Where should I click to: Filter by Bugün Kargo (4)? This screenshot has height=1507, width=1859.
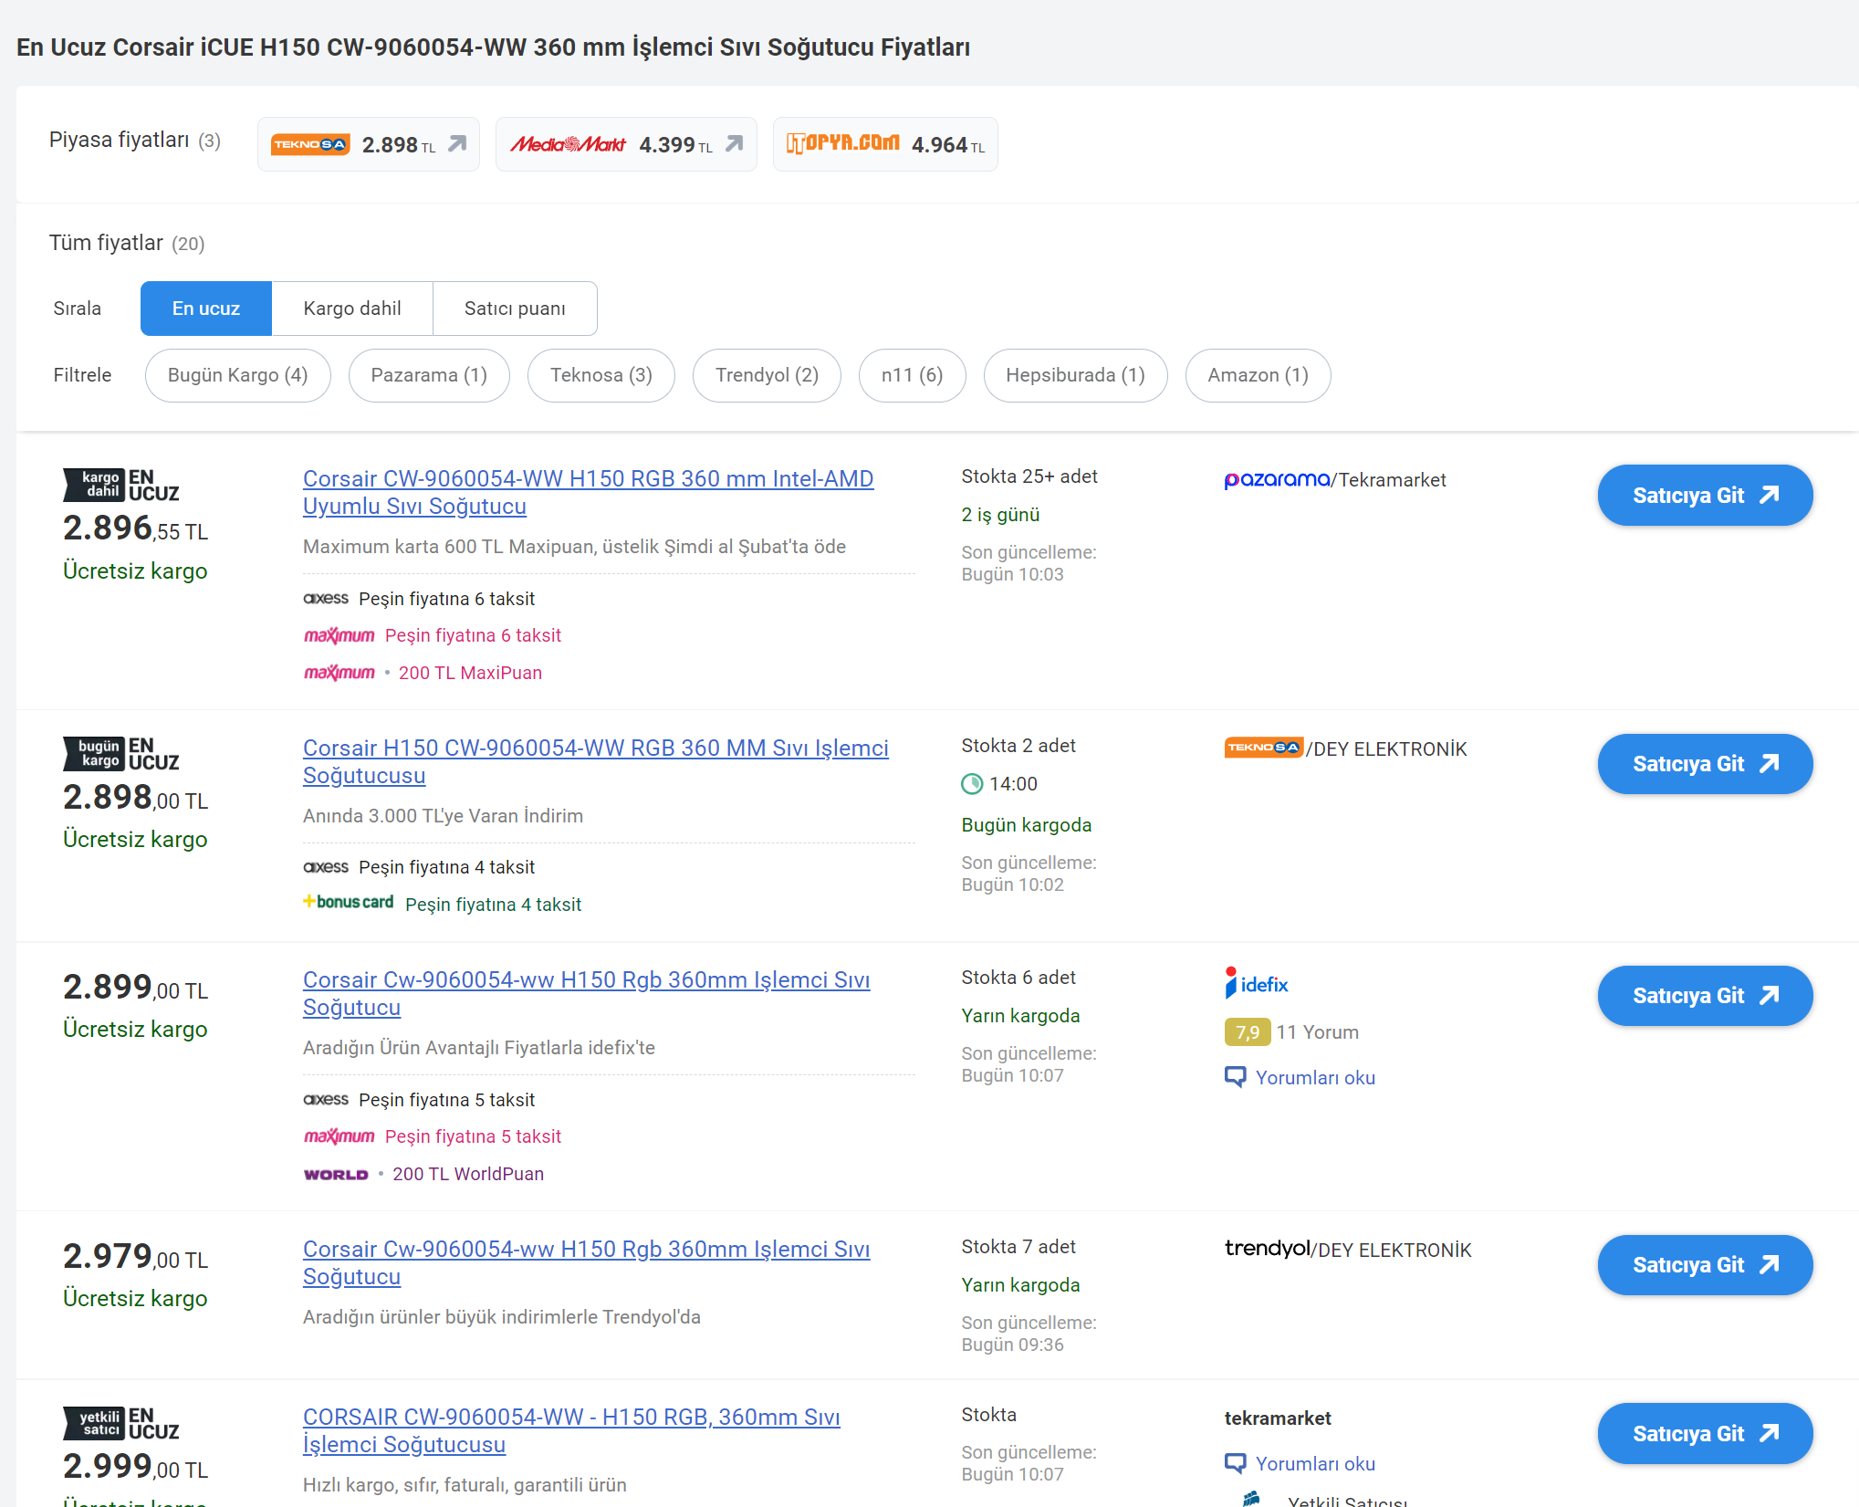click(238, 375)
